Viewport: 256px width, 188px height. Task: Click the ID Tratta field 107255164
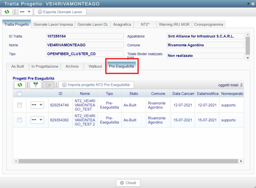coord(85,36)
